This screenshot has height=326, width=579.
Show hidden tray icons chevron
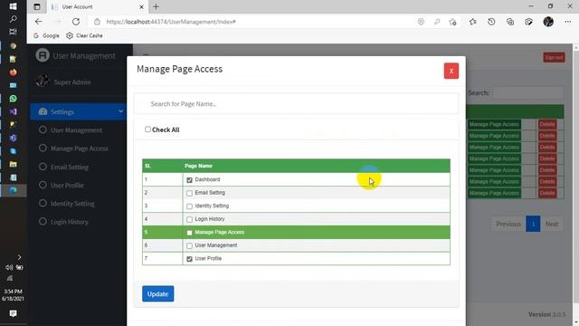(x=19, y=257)
